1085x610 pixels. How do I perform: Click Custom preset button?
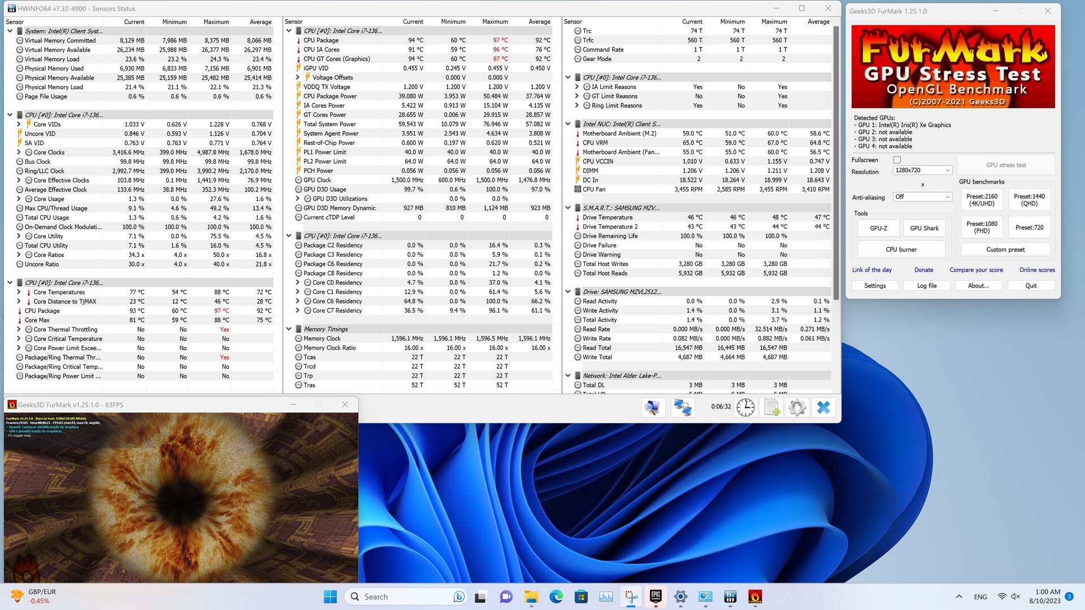(1005, 249)
